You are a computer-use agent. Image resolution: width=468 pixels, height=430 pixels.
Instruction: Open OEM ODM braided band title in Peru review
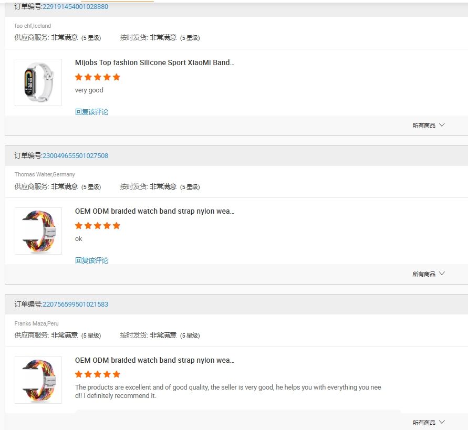(x=154, y=360)
